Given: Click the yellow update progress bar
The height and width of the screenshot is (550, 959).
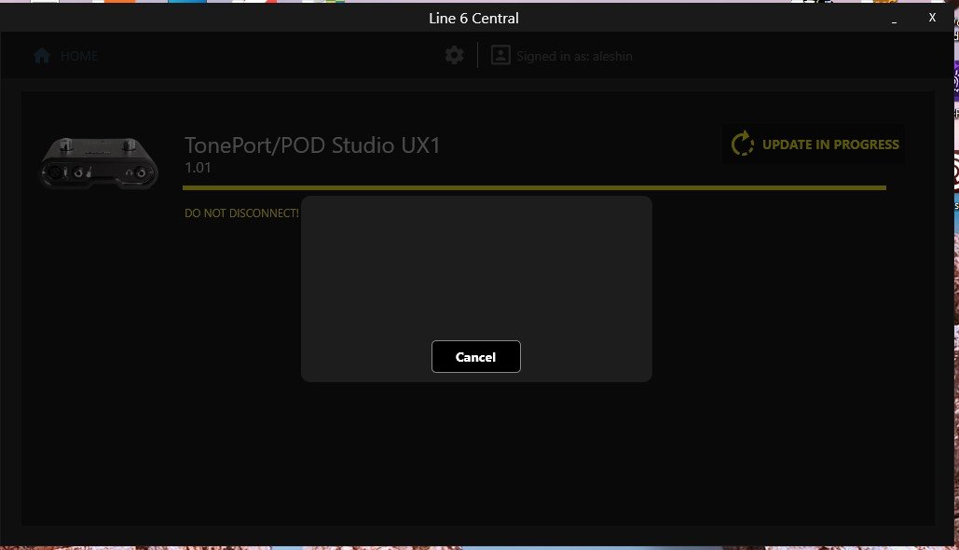Looking at the screenshot, I should click(x=534, y=187).
